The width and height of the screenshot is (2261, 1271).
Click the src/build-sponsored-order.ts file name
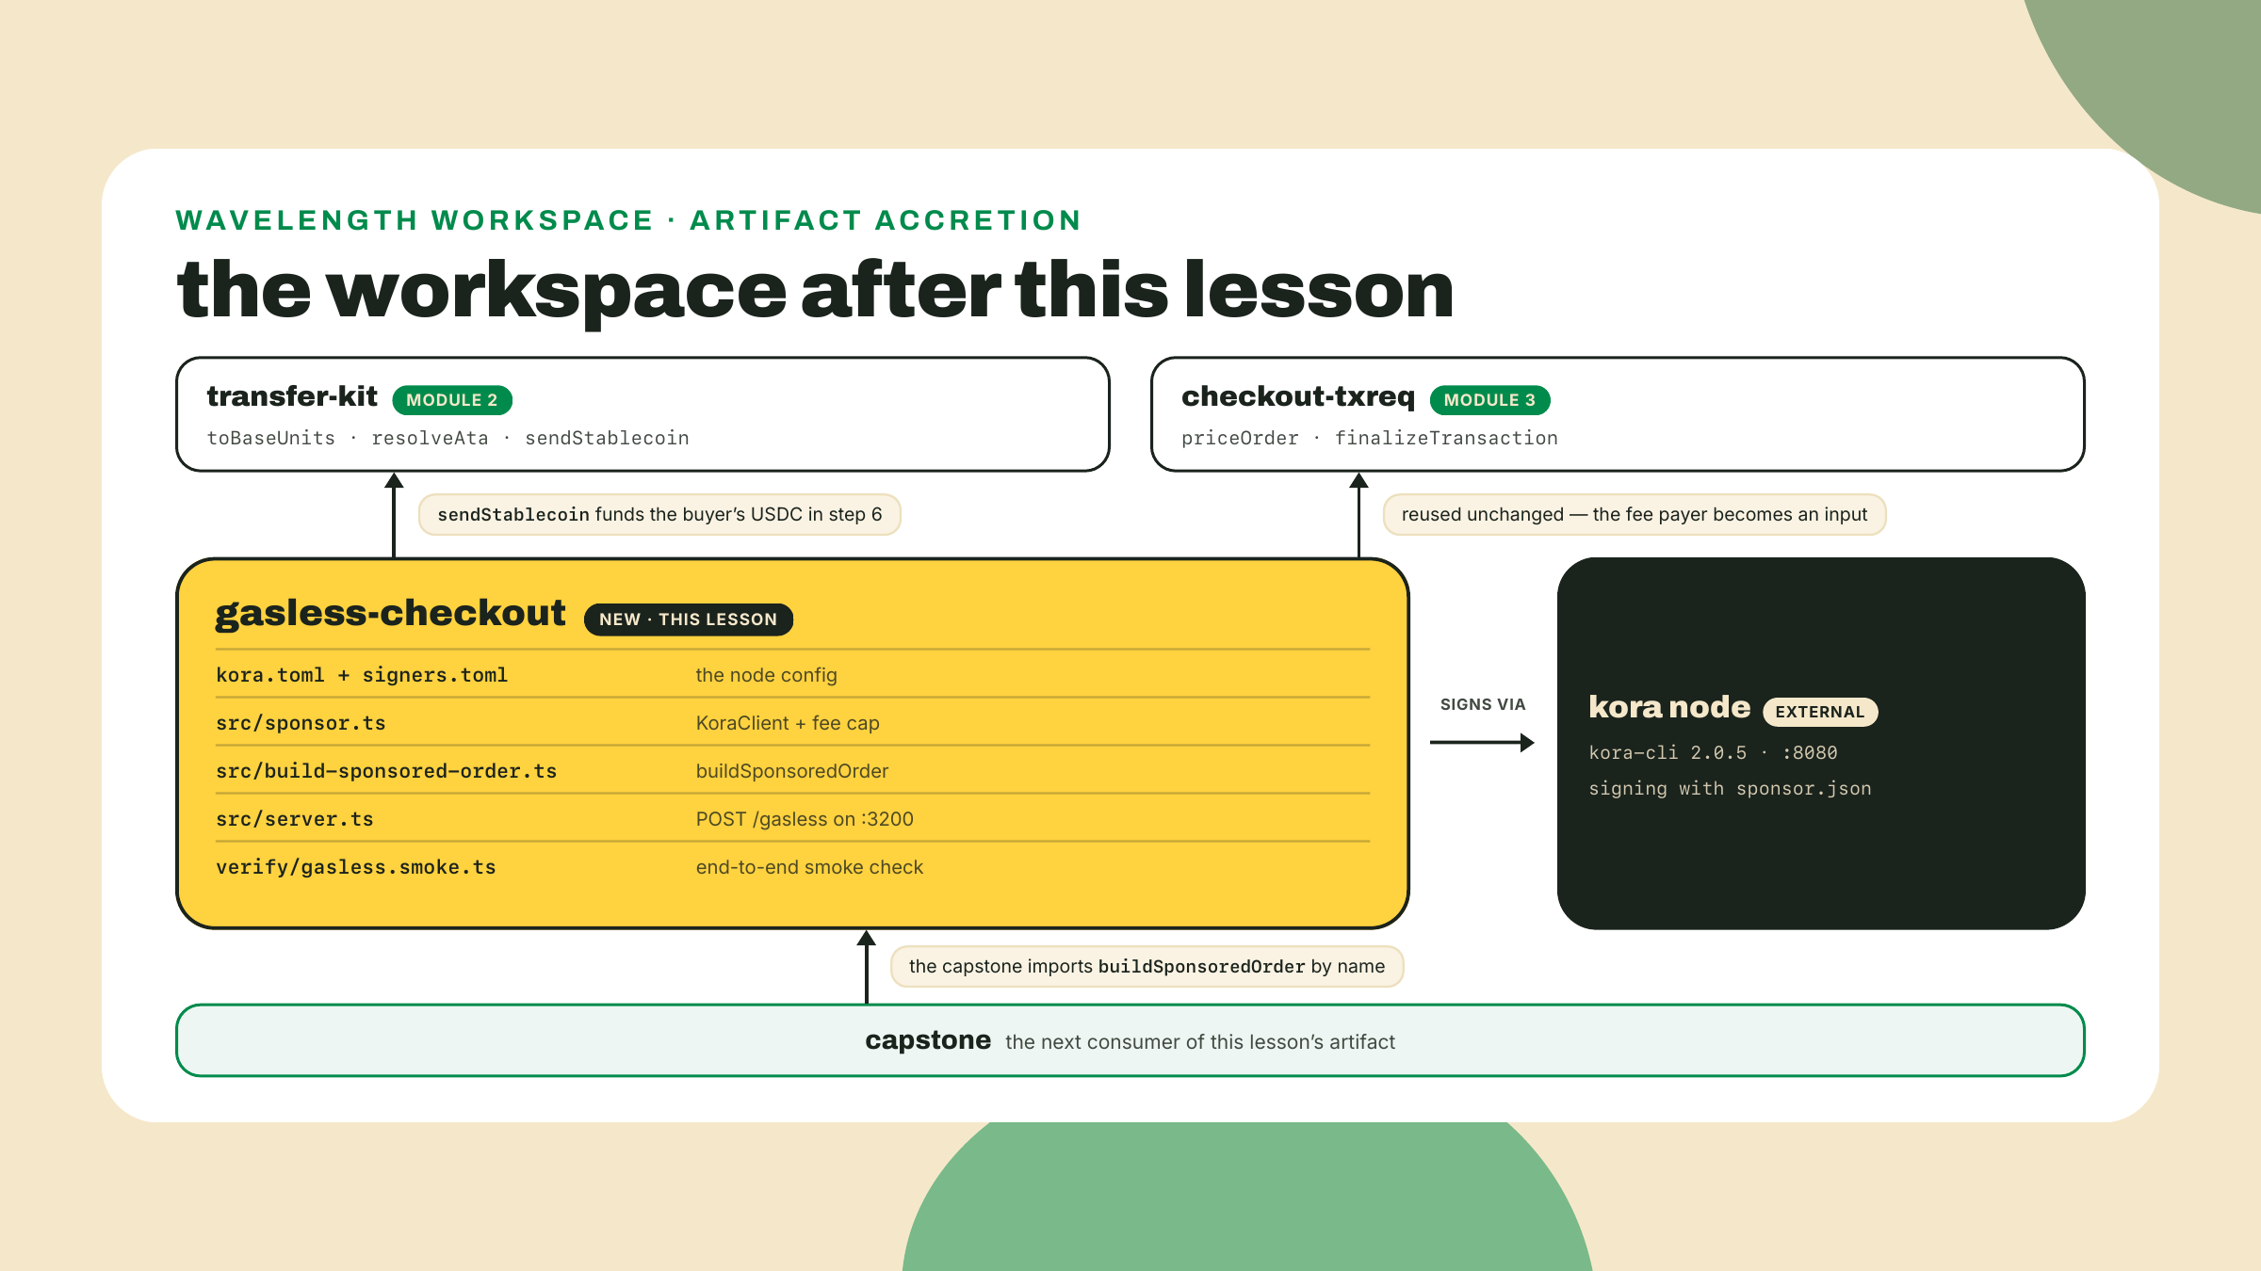pos(386,771)
